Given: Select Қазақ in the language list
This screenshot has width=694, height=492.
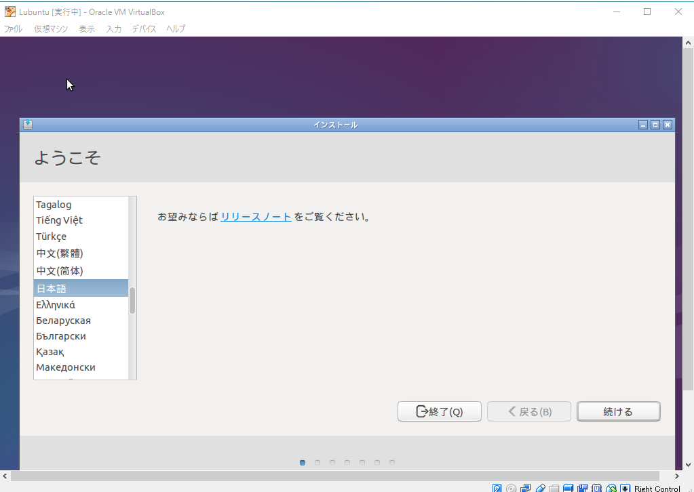Looking at the screenshot, I should click(x=81, y=352).
